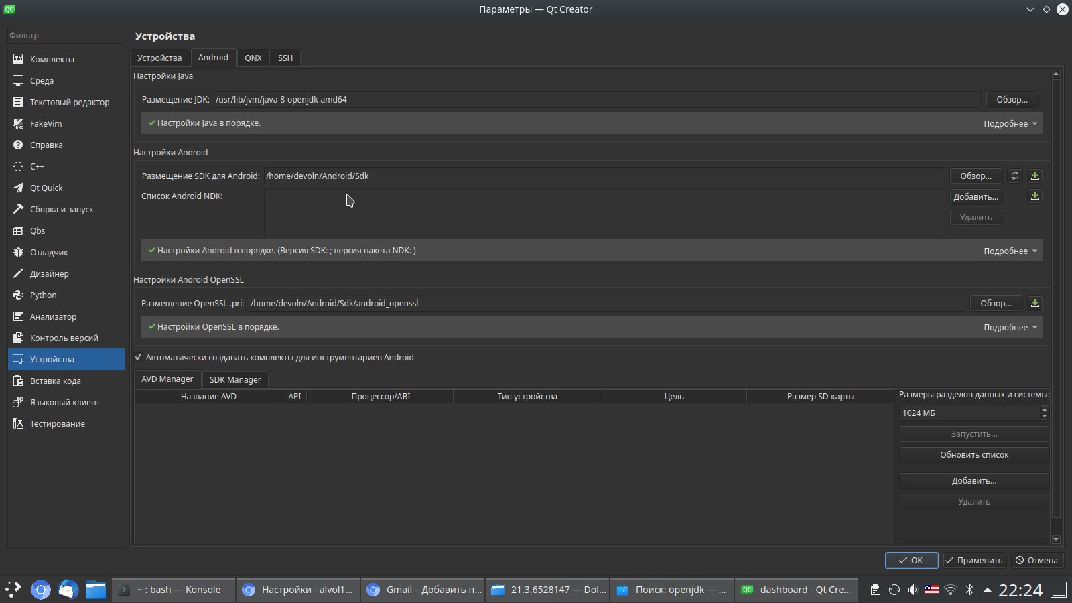Click the 1024 МБ partition size field
Image resolution: width=1072 pixels, height=603 pixels.
tap(969, 413)
